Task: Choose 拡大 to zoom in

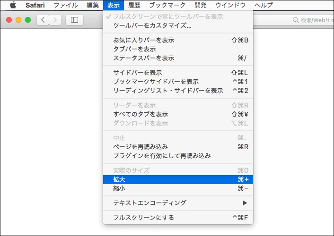Action: (x=178, y=179)
